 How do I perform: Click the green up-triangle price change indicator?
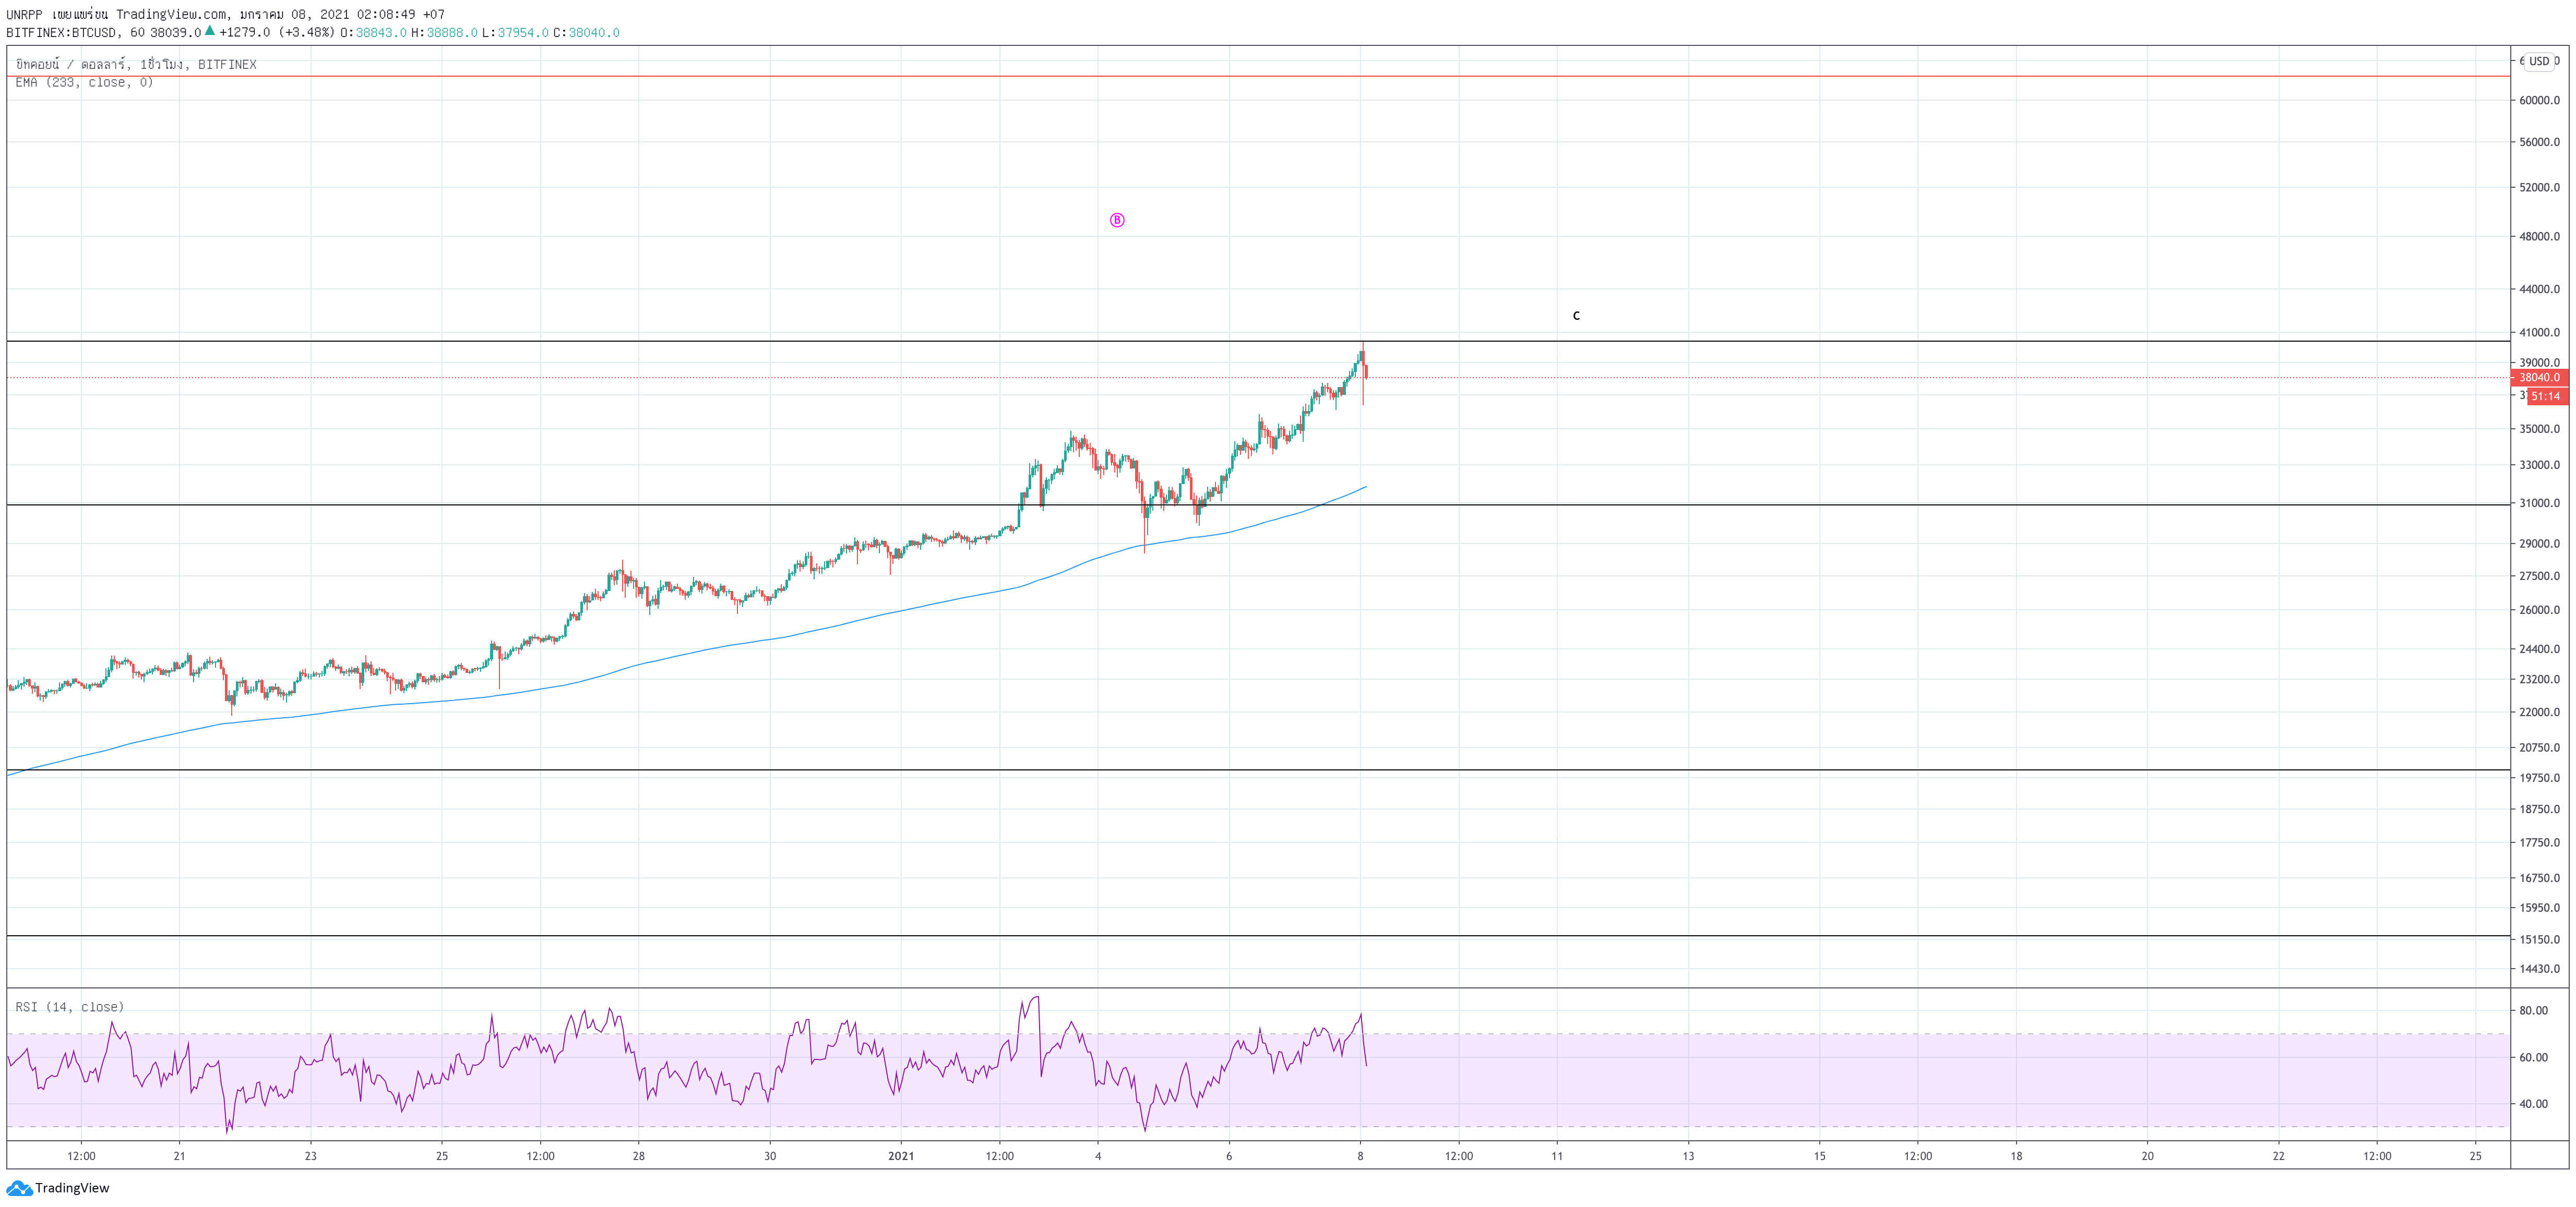[x=210, y=31]
